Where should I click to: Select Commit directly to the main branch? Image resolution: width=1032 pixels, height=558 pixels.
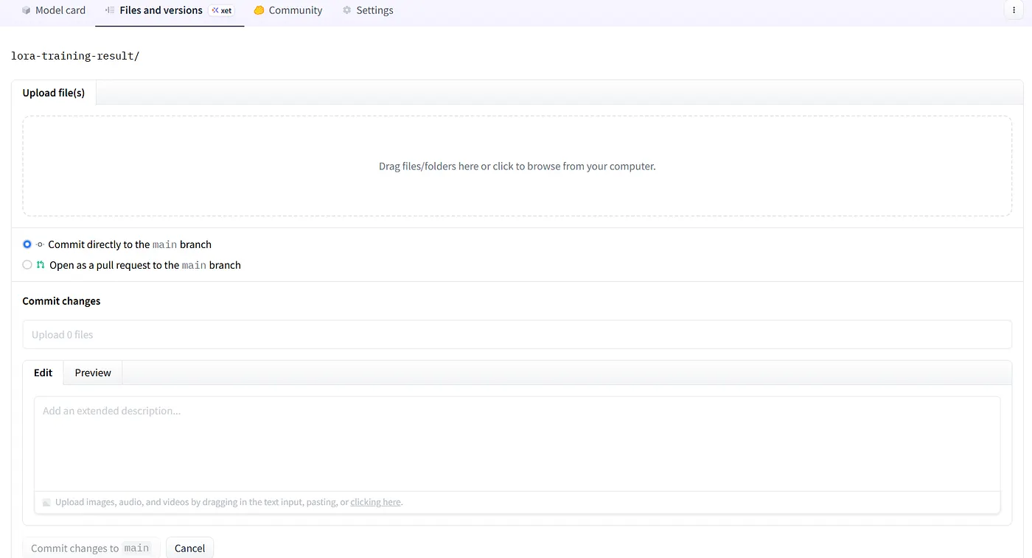pos(27,244)
